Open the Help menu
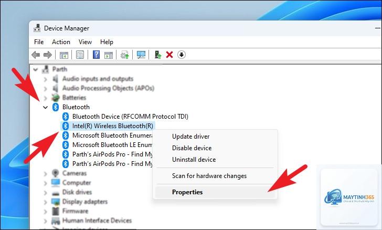This screenshot has width=382, height=230. tap(107, 42)
